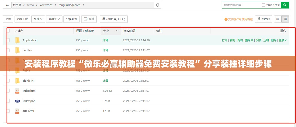Image resolution: width=296 pixels, height=127 pixels.
Task: Click the 1.05 KB size value
Action: pos(108,91)
